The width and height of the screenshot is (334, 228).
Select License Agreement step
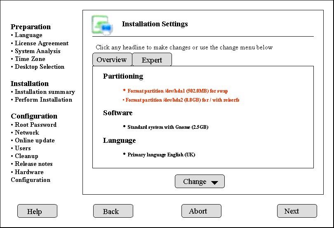click(40, 43)
